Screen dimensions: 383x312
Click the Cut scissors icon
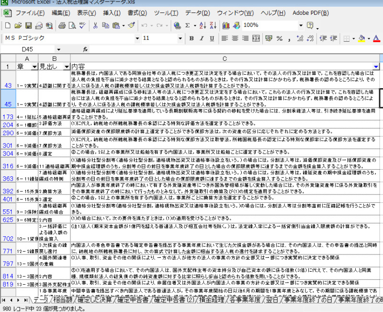pos(95,25)
